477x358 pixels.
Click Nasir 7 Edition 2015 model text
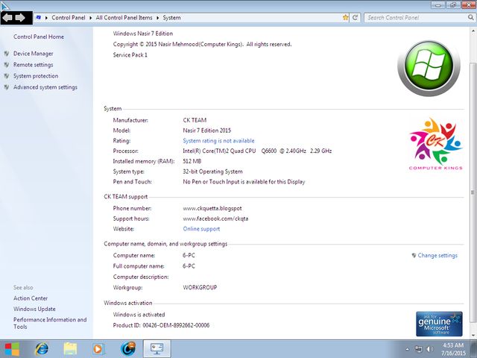(x=207, y=131)
